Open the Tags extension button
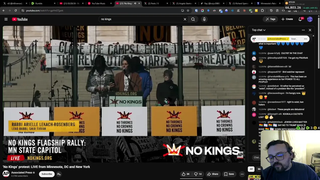The height and width of the screenshot is (180, 320). click(270, 19)
